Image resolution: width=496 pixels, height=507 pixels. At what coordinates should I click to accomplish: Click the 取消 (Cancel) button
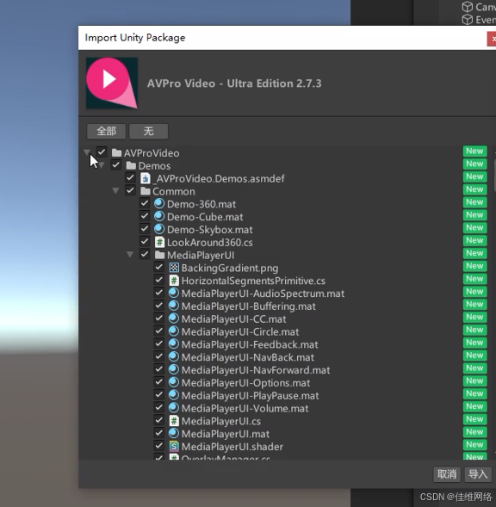pyautogui.click(x=447, y=474)
